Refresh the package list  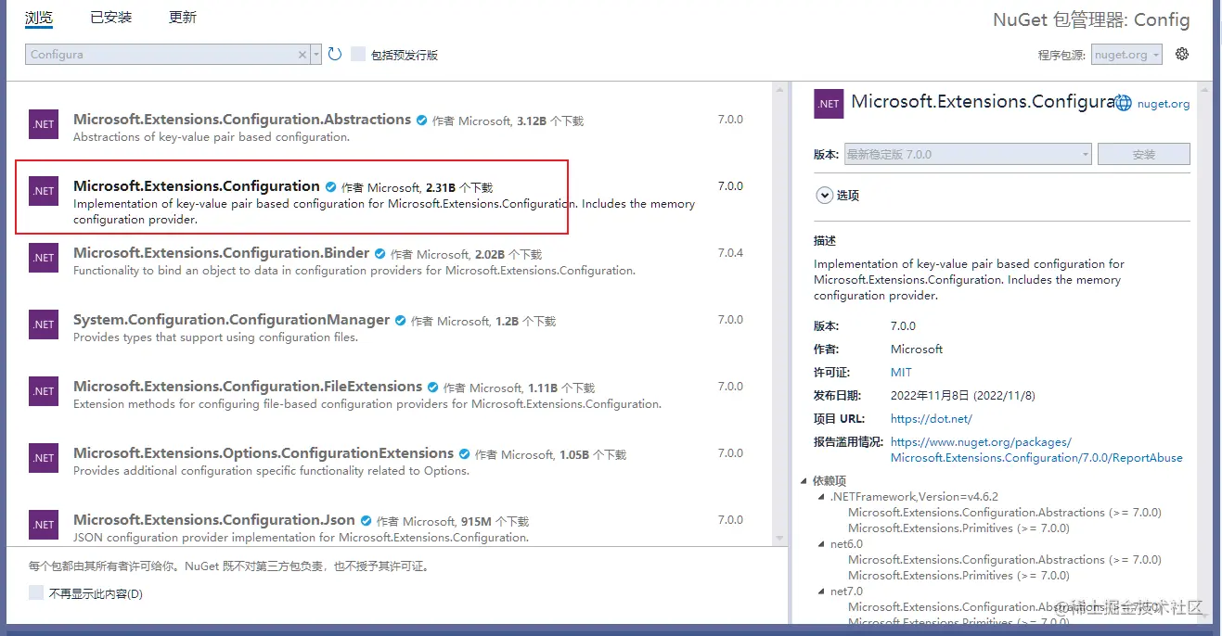coord(335,55)
